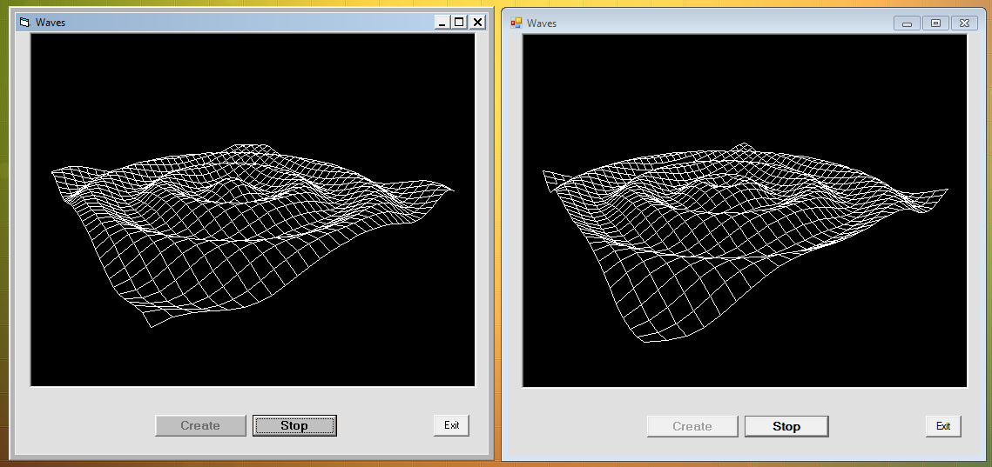Click Exit in the Aero-style Waves window

point(943,426)
